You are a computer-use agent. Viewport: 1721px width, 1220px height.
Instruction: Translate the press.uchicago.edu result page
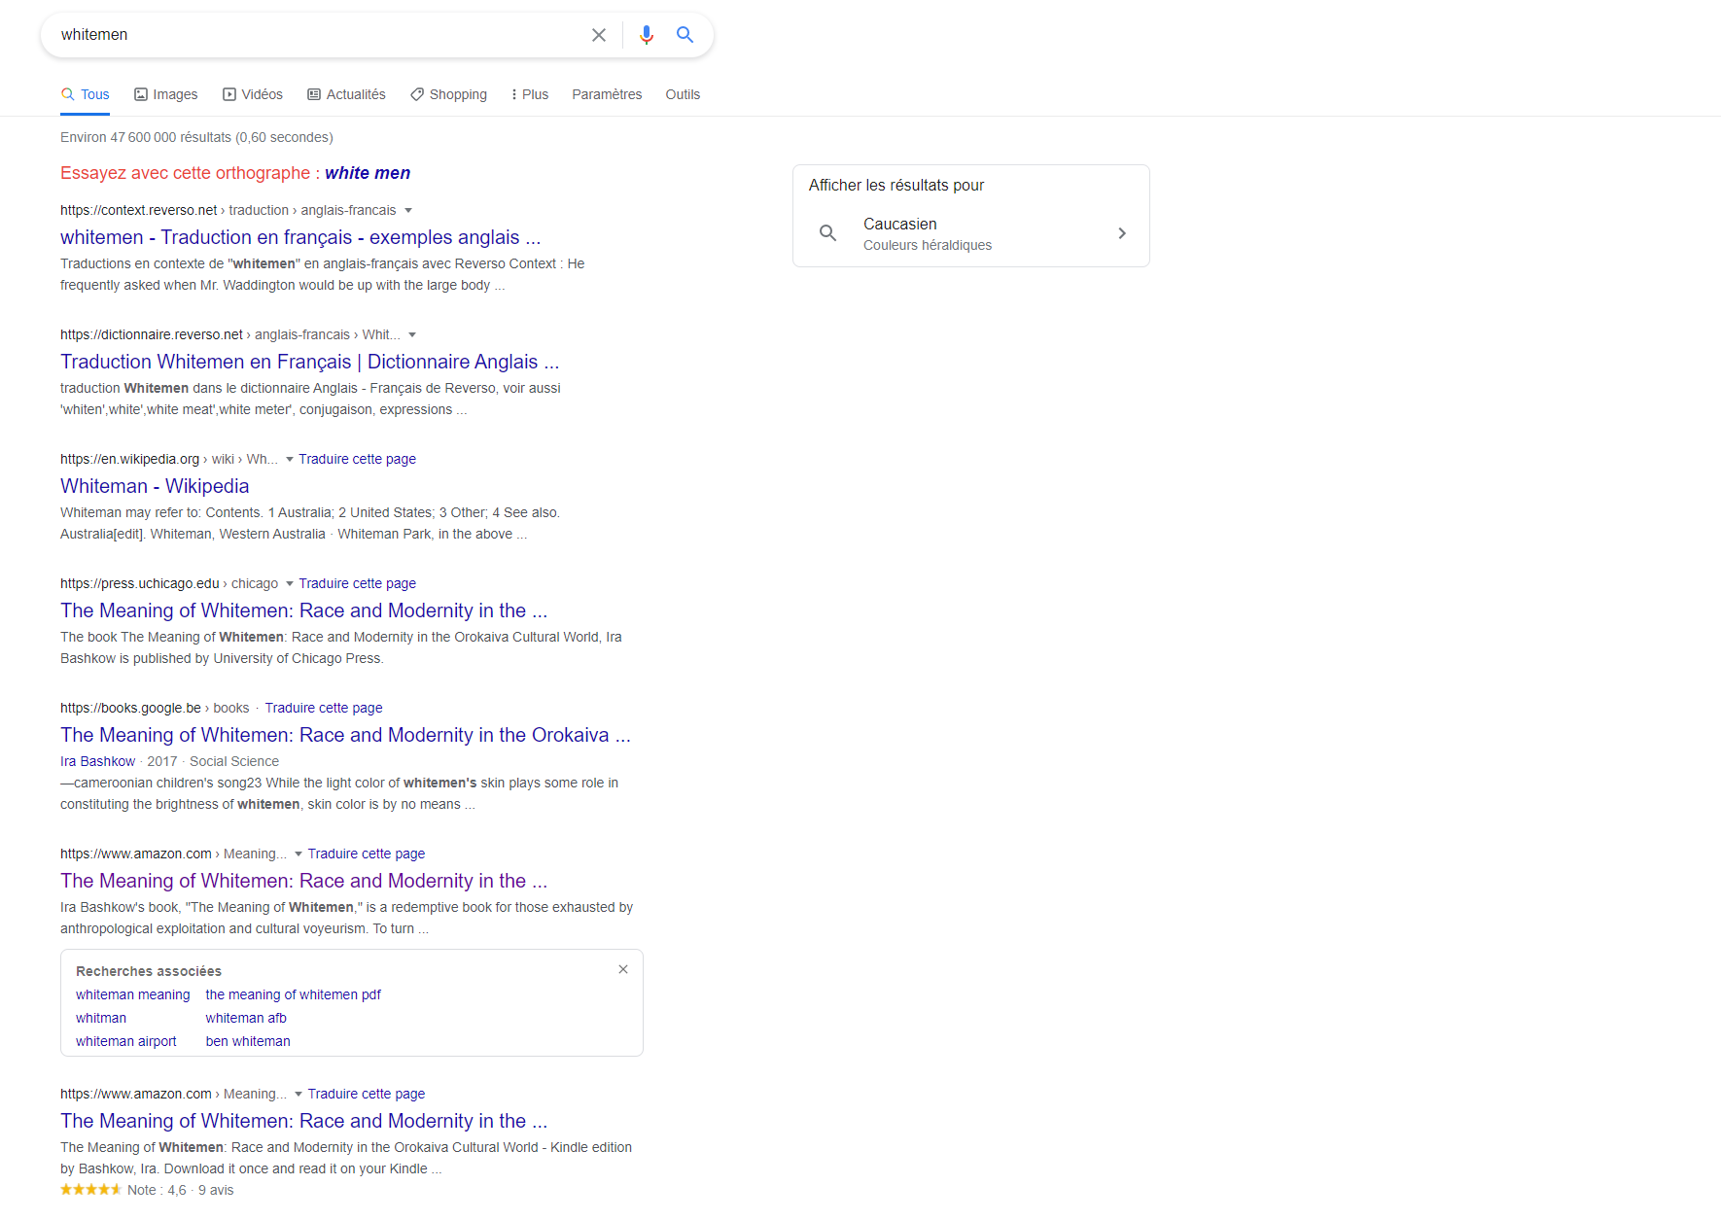tap(357, 583)
